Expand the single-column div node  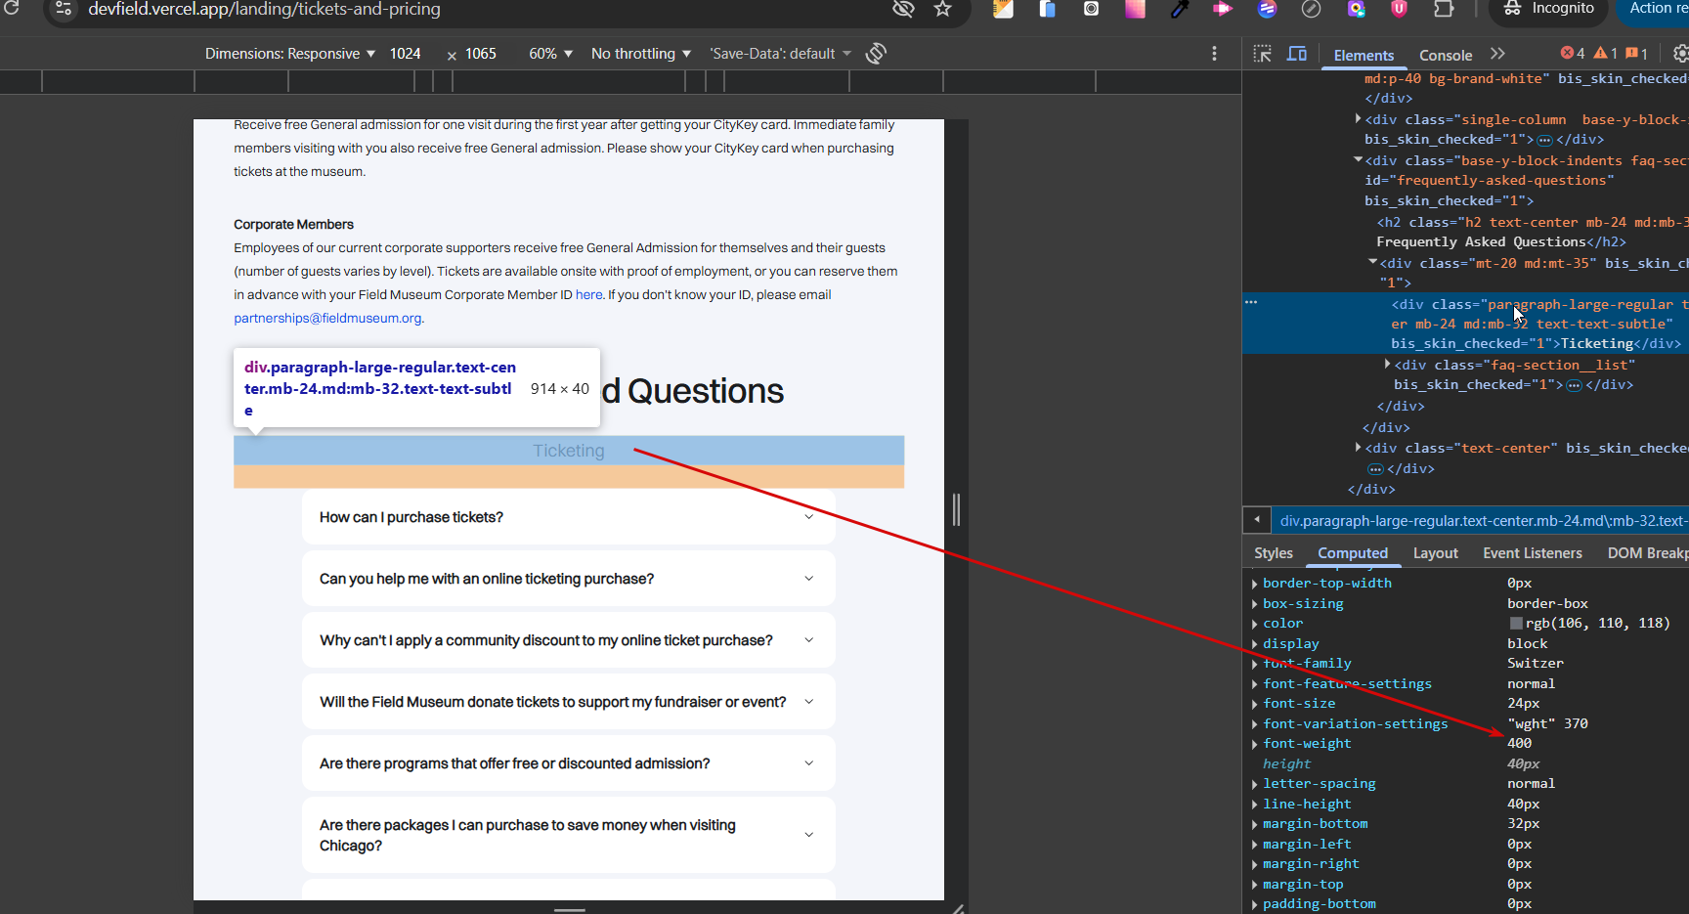point(1358,119)
